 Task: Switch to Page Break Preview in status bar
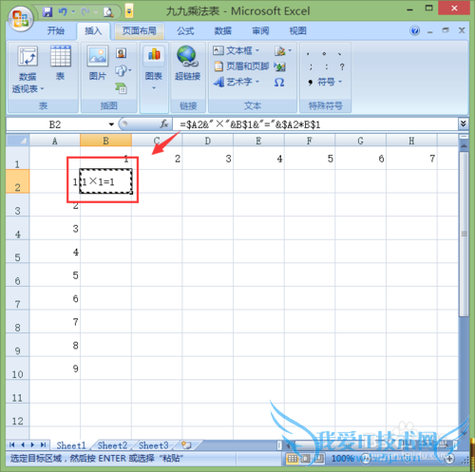(319, 458)
